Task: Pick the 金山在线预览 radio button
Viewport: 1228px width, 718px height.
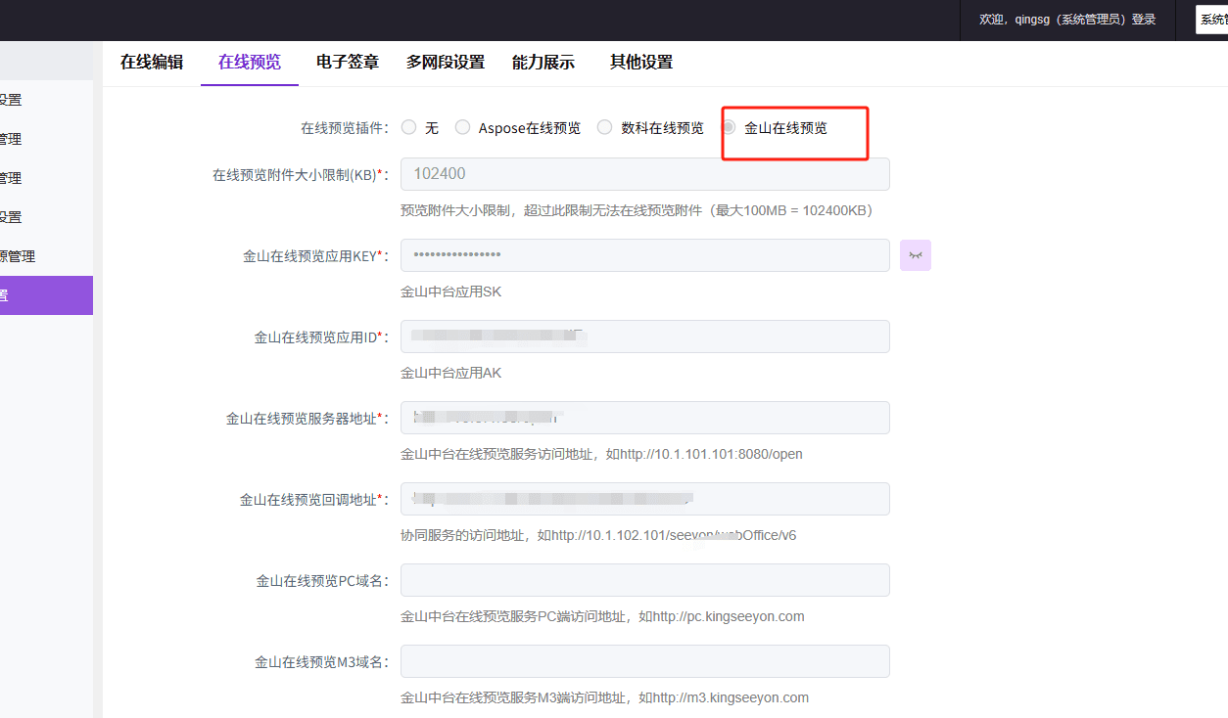Action: click(729, 127)
